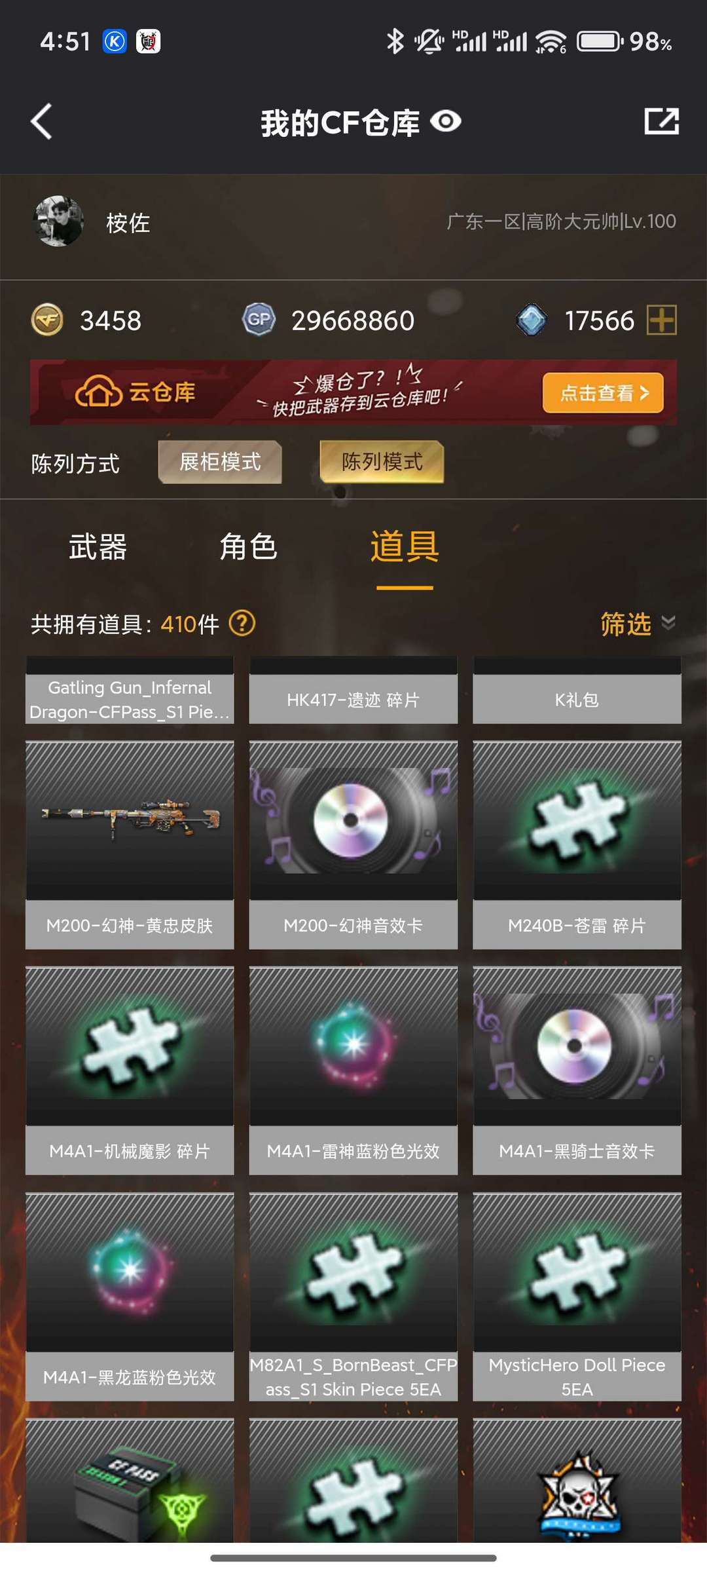Tap the GP currency icon
This screenshot has width=707, height=1573.
[259, 320]
